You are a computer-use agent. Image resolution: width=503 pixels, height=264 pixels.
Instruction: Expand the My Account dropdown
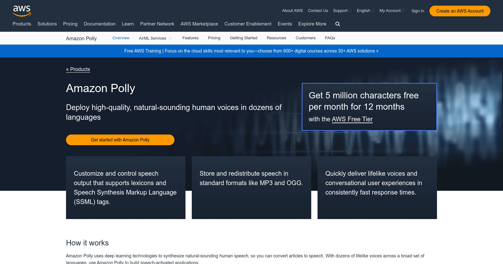click(392, 11)
